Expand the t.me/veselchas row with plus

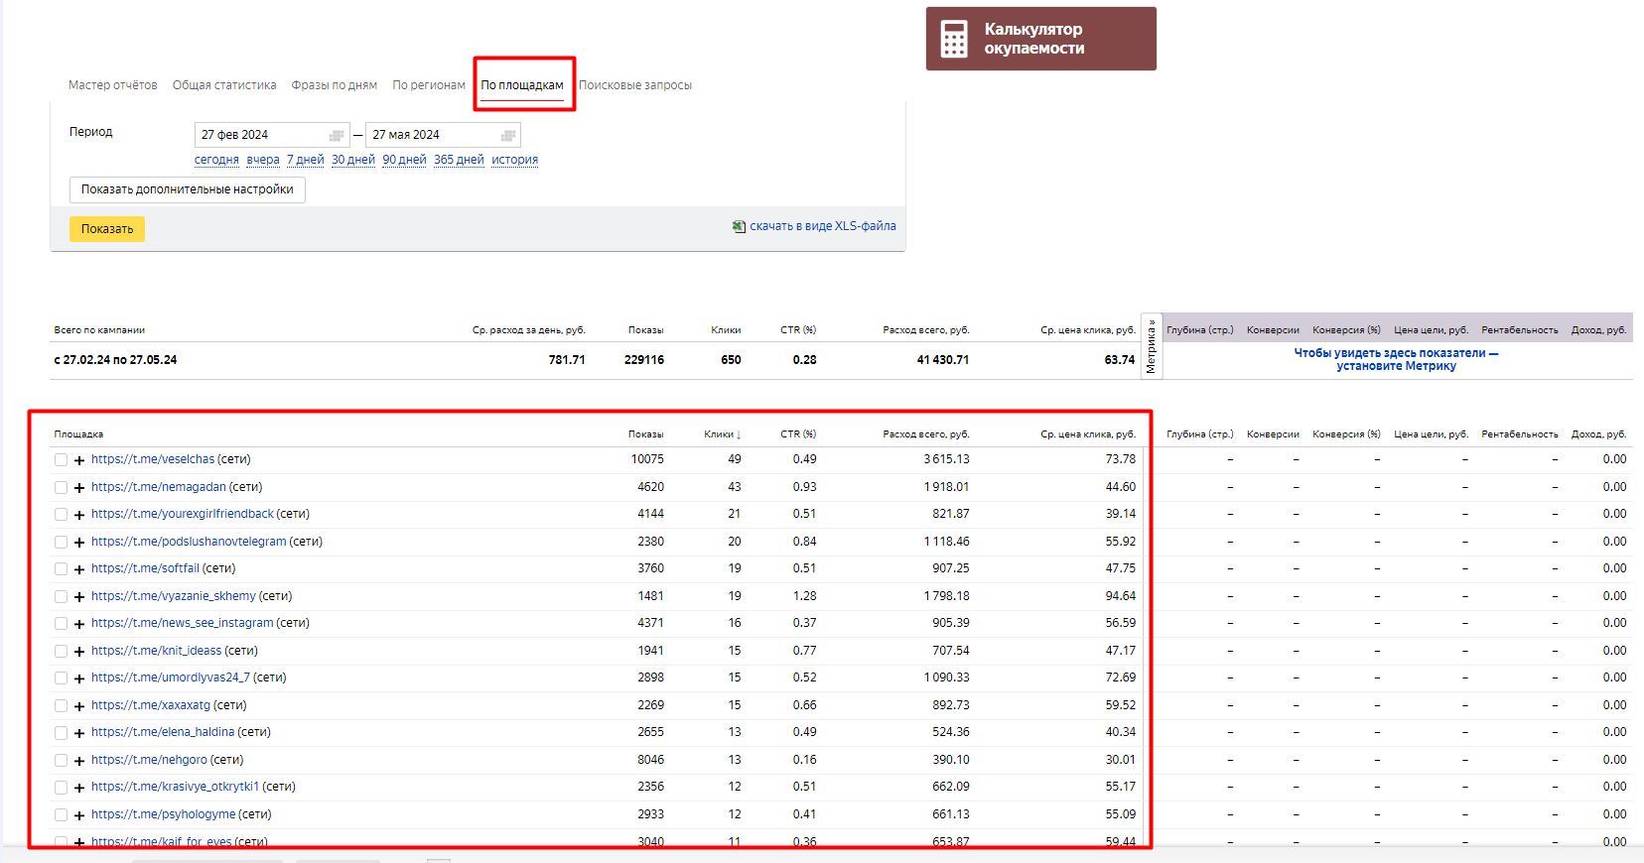click(79, 460)
